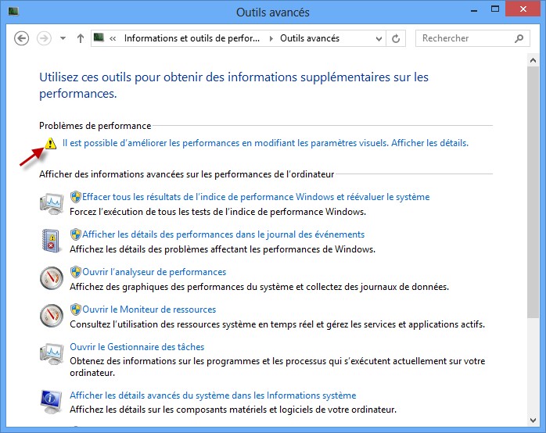Click the performance index re-evaluation icon
This screenshot has width=546, height=433.
(52, 203)
